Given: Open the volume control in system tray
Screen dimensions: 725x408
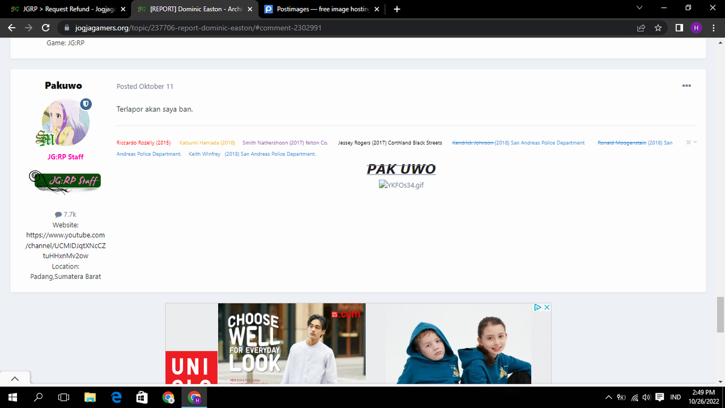Looking at the screenshot, I should click(x=646, y=397).
